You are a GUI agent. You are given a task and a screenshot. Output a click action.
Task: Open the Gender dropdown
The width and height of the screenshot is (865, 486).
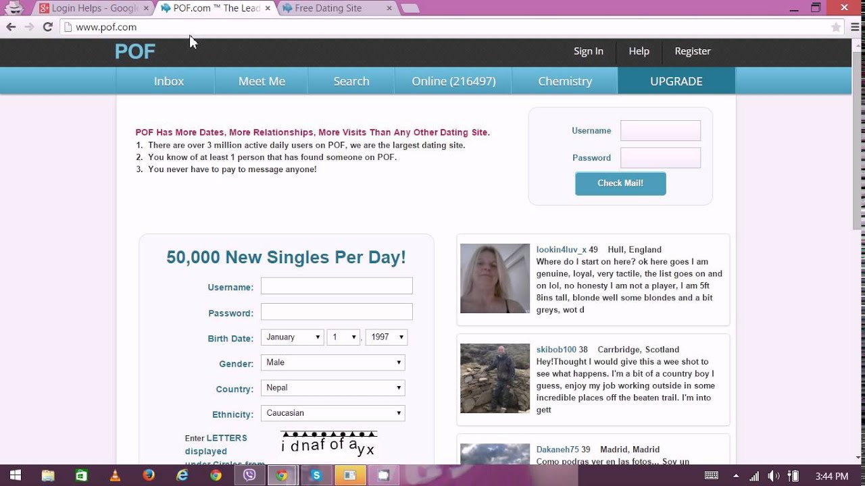[x=333, y=362]
